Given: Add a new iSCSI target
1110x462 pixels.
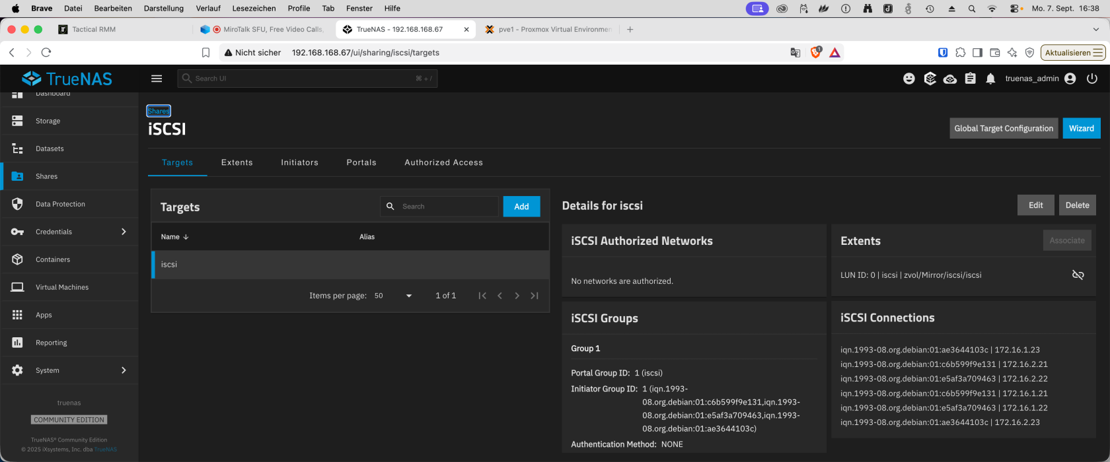Looking at the screenshot, I should [521, 207].
